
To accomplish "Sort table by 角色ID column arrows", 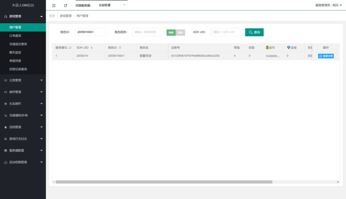I will click(x=120, y=48).
